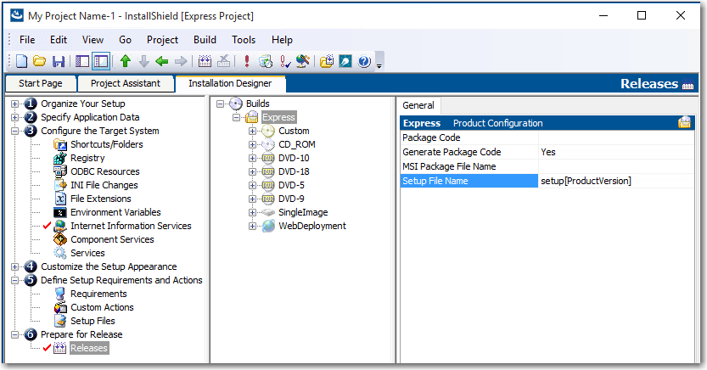Open ODBC Resources view
The image size is (707, 370).
tap(105, 171)
